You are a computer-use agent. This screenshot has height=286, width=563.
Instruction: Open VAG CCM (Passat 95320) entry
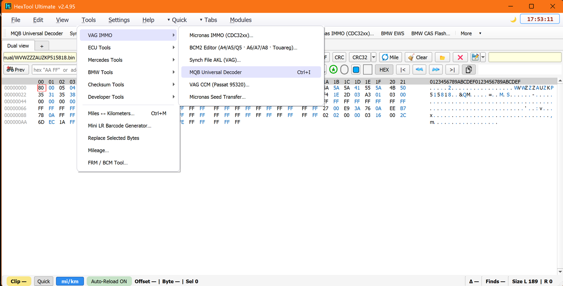pos(251,84)
